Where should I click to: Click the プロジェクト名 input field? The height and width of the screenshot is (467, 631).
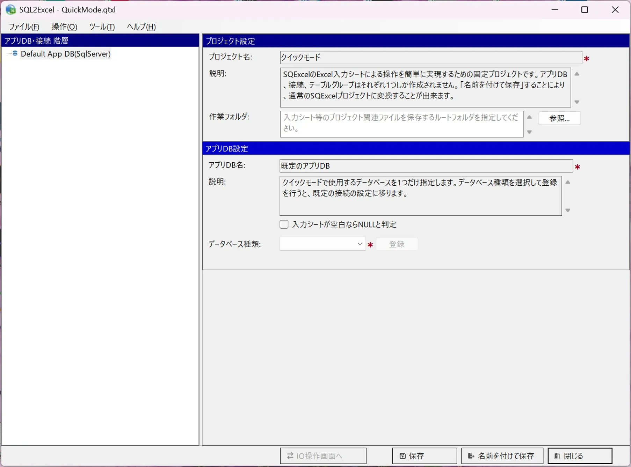pos(431,57)
